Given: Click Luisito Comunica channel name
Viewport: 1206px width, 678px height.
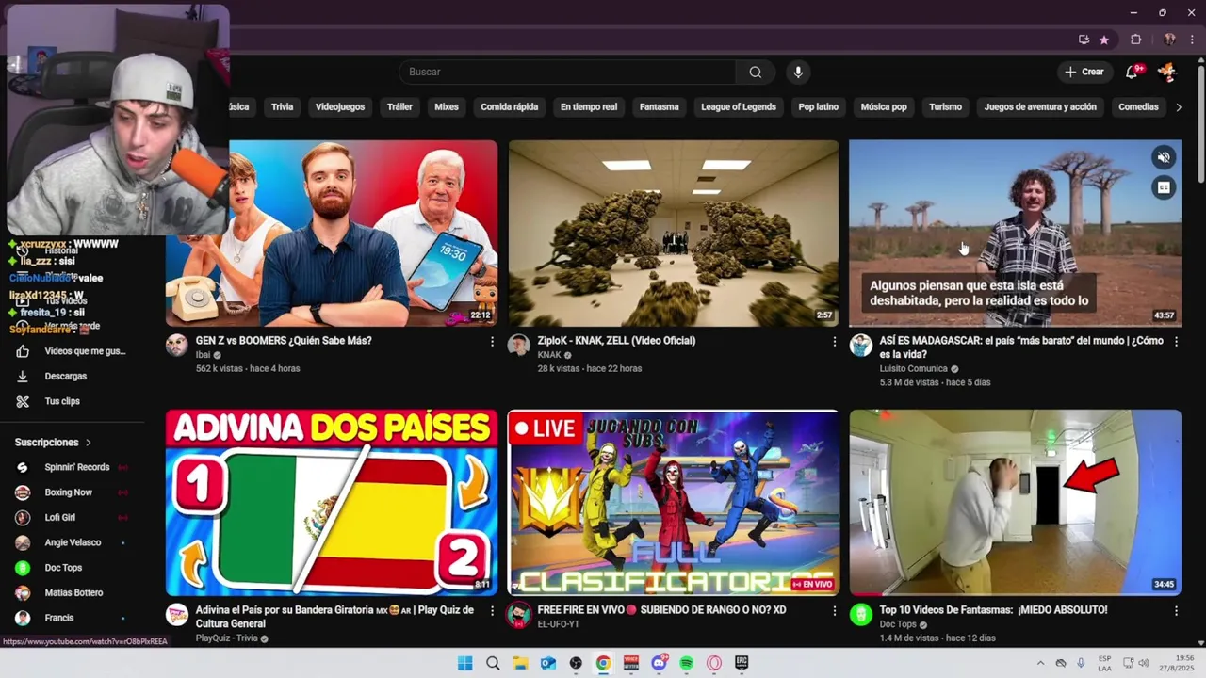Looking at the screenshot, I should coord(913,369).
